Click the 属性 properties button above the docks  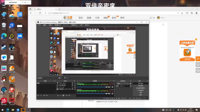[x=60, y=78]
